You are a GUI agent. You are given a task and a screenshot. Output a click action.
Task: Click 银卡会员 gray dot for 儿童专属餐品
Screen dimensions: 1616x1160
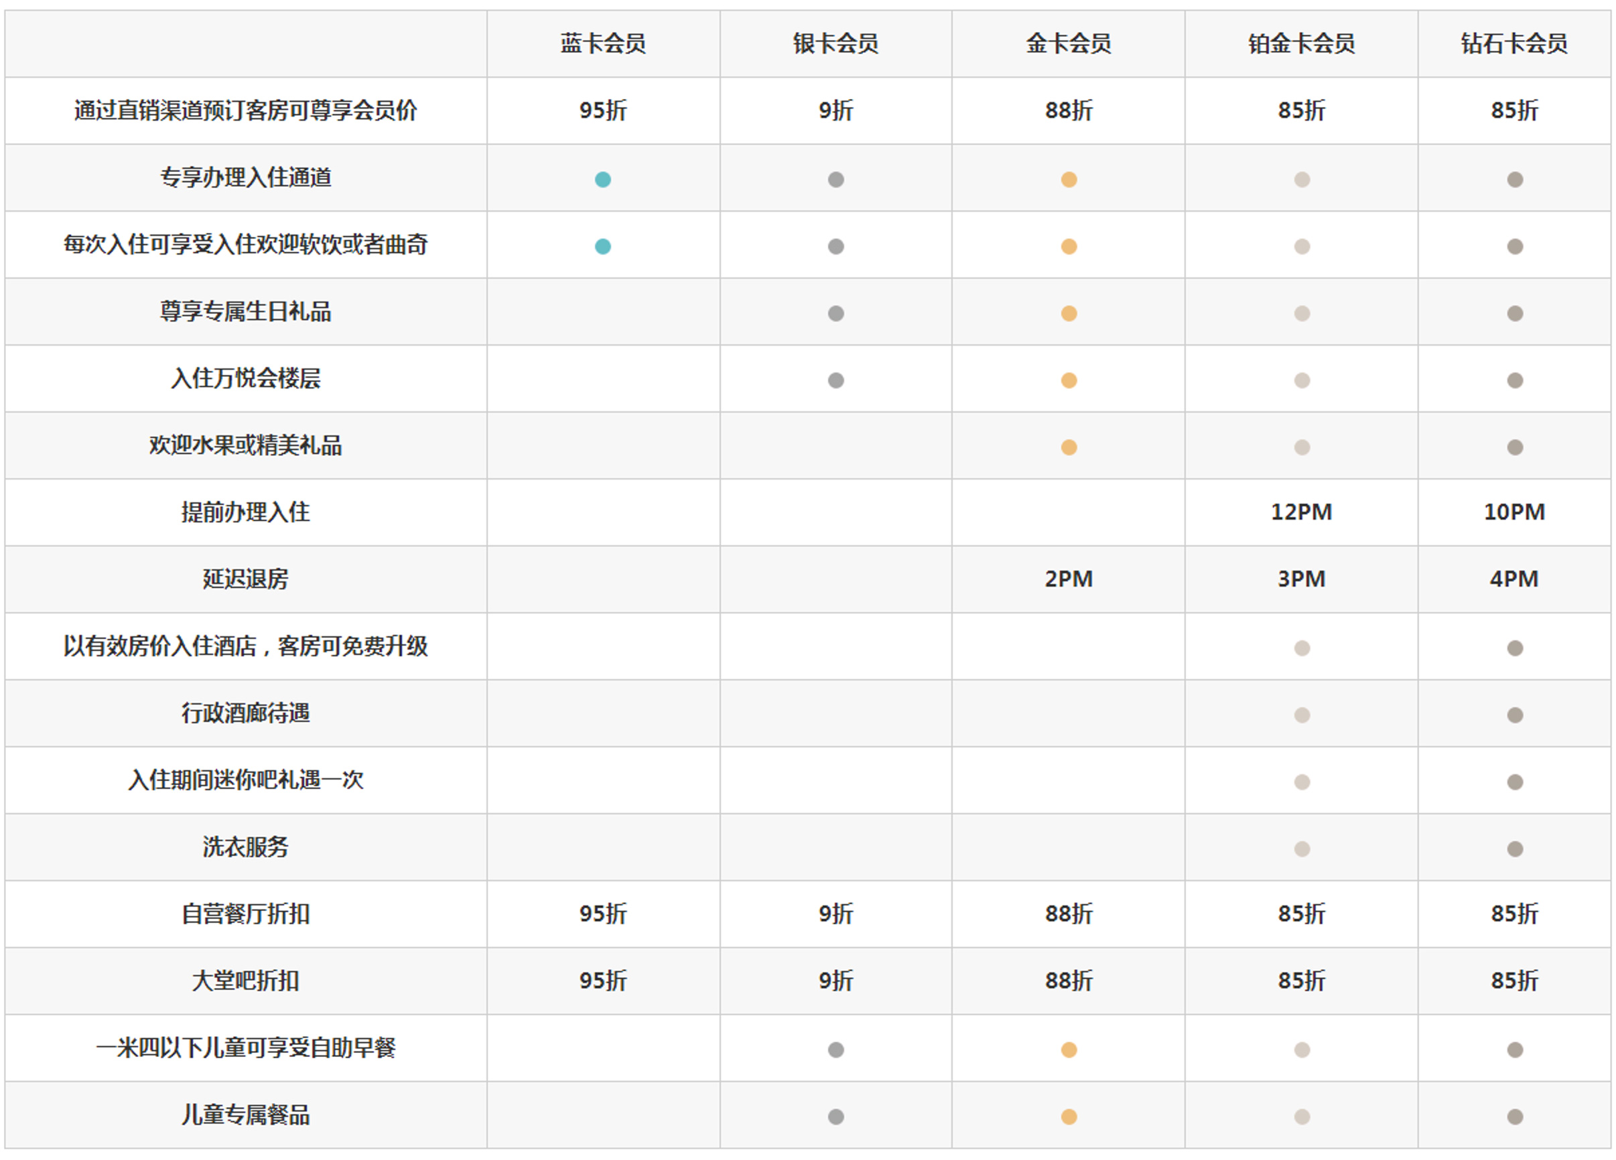[x=835, y=1116]
